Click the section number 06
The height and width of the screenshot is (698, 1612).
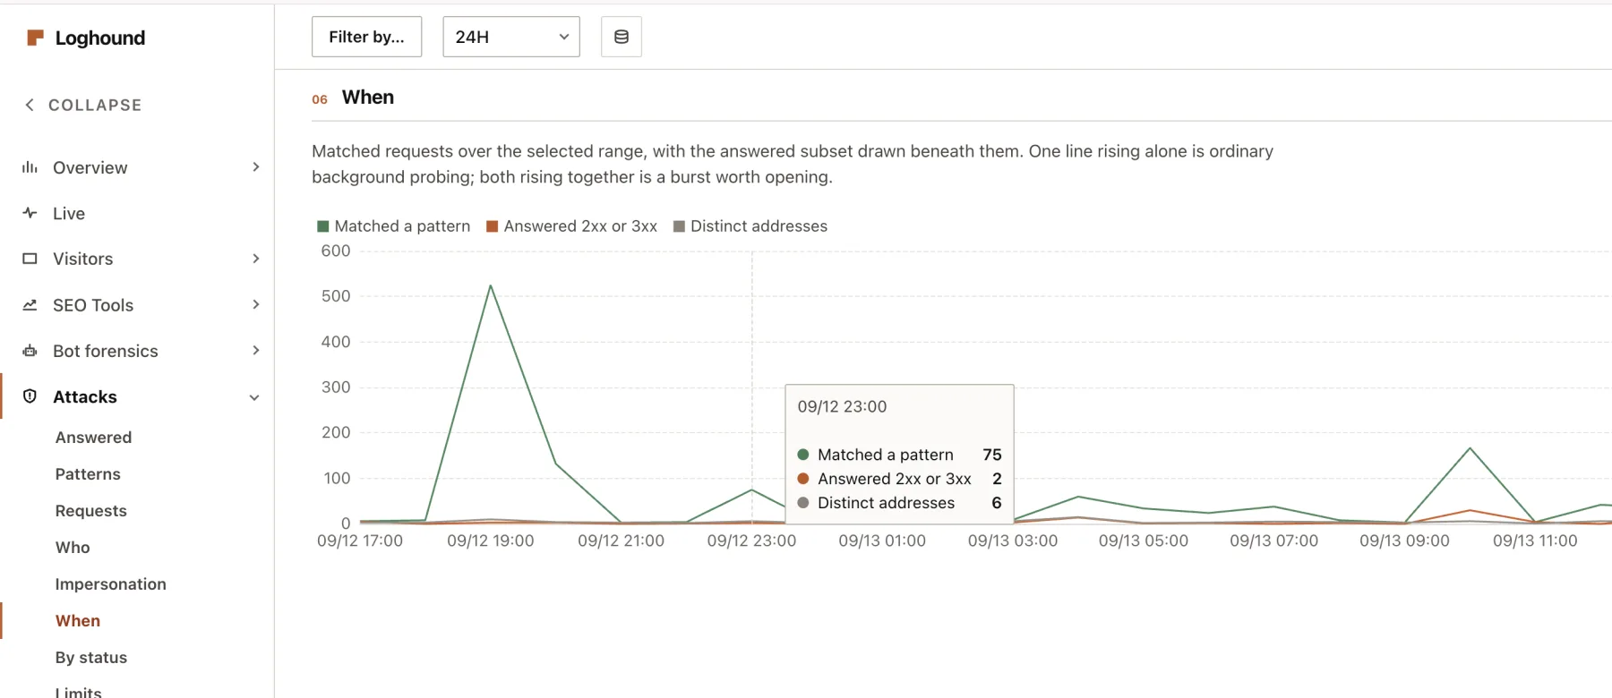click(320, 99)
